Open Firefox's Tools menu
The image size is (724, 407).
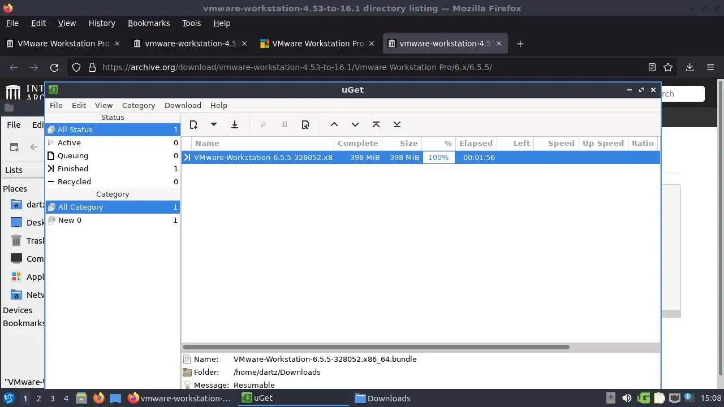tap(191, 23)
